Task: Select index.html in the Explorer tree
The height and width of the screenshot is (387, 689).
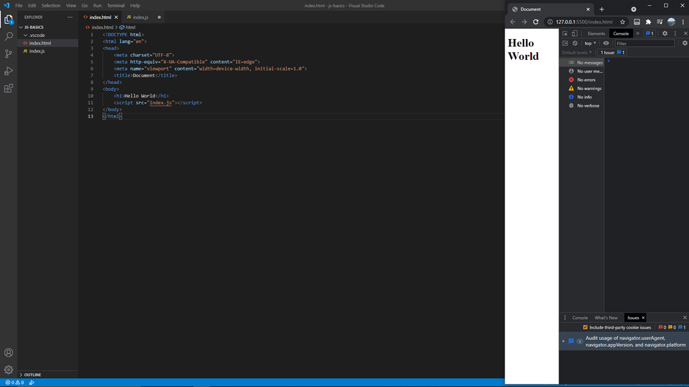Action: pos(48,43)
